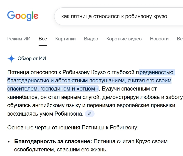Click the text восхищаясь умом Робинзона
This screenshot has width=183, height=156.
[x=45, y=114]
